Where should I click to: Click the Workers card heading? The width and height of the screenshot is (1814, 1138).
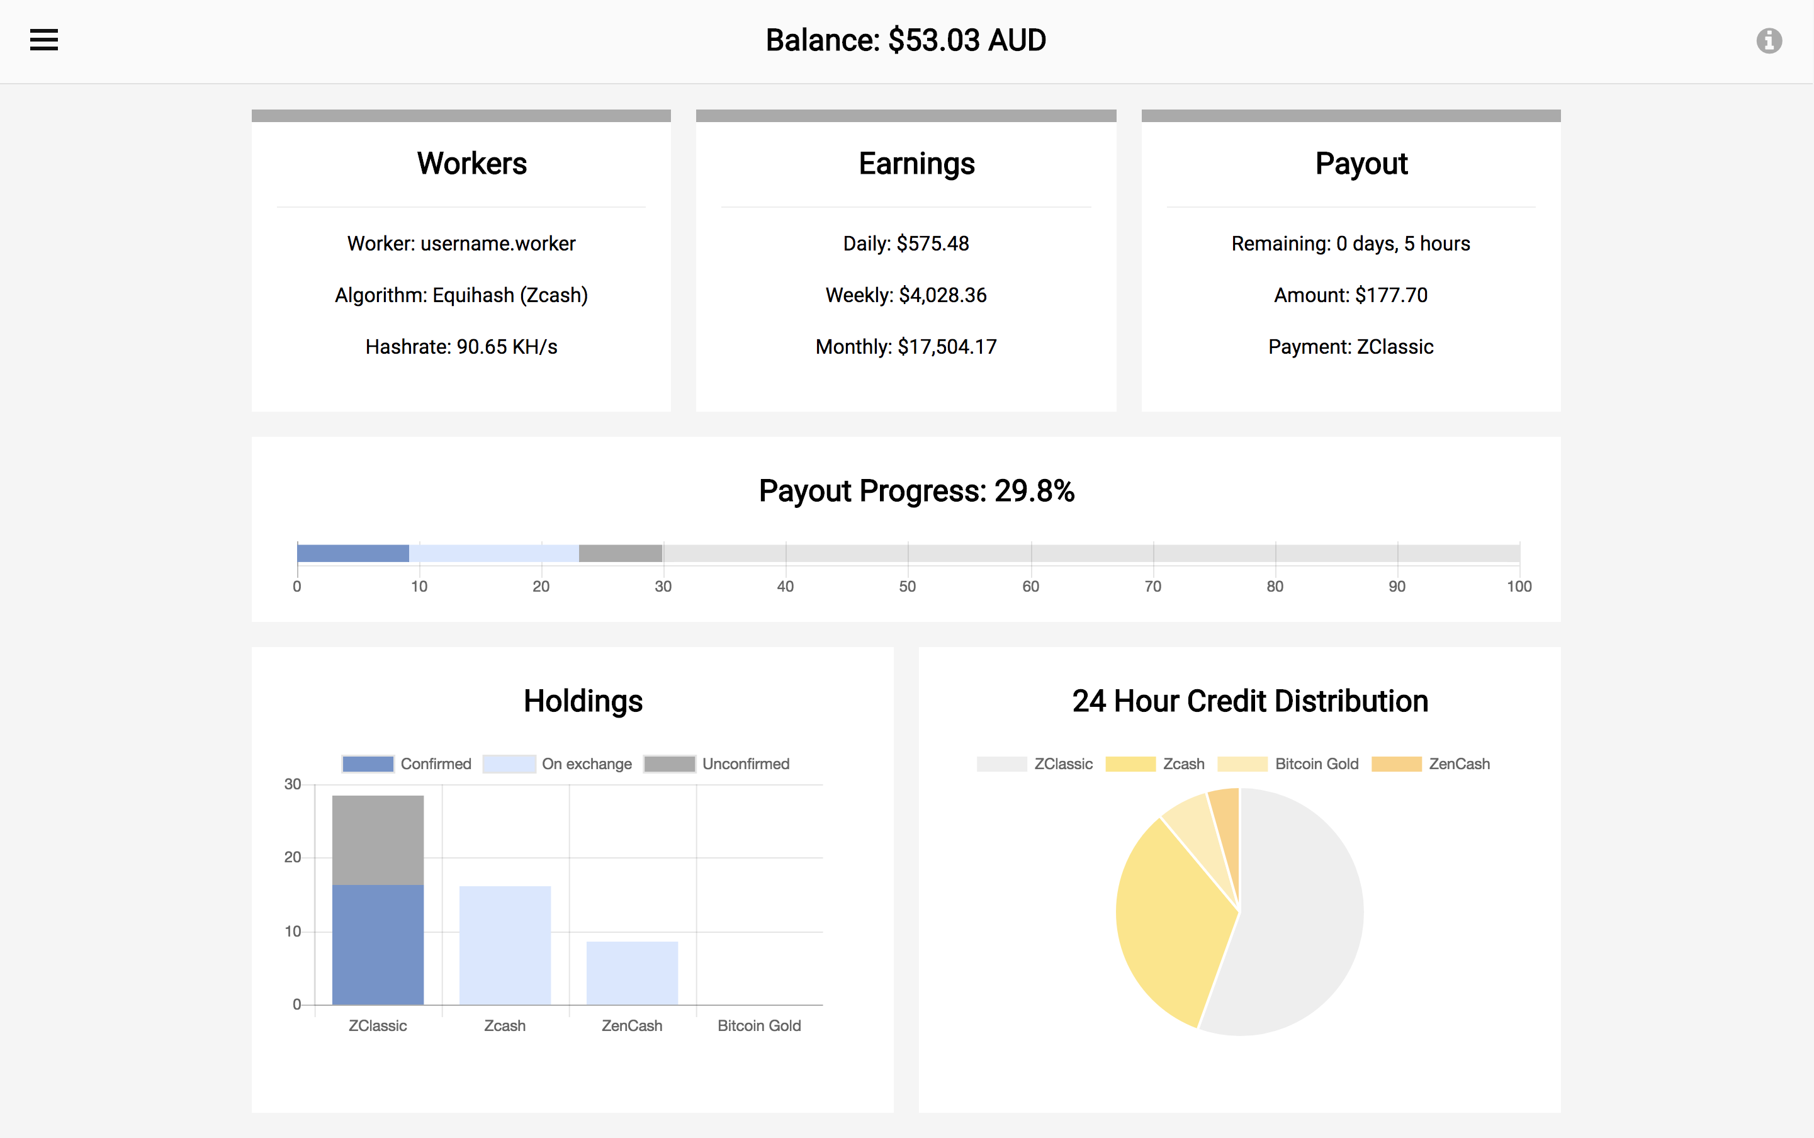tap(472, 164)
